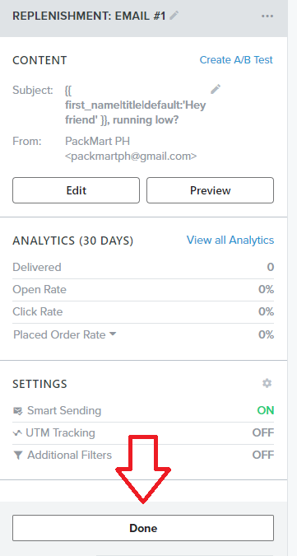
Task: Click the Done button
Action: [143, 528]
